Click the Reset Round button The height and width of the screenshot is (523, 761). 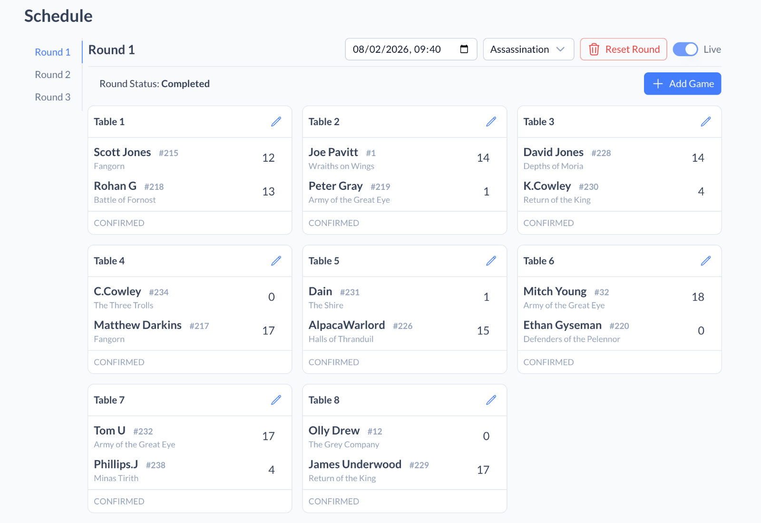tap(624, 49)
